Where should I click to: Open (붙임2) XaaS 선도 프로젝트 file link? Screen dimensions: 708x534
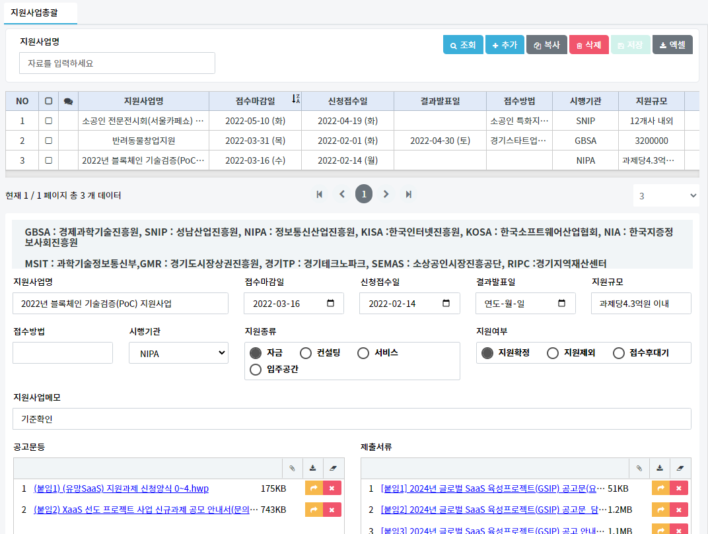[x=145, y=510]
